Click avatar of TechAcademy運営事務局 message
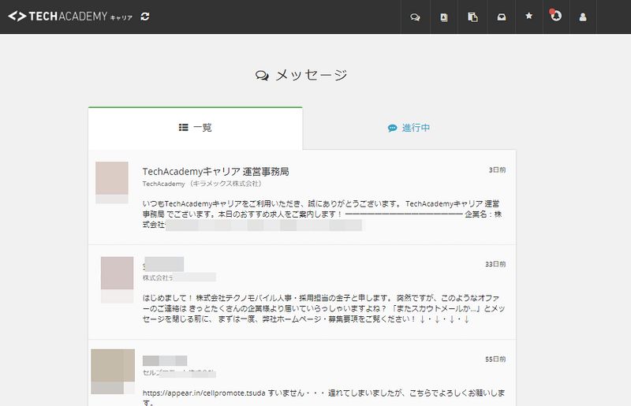 pyautogui.click(x=112, y=182)
